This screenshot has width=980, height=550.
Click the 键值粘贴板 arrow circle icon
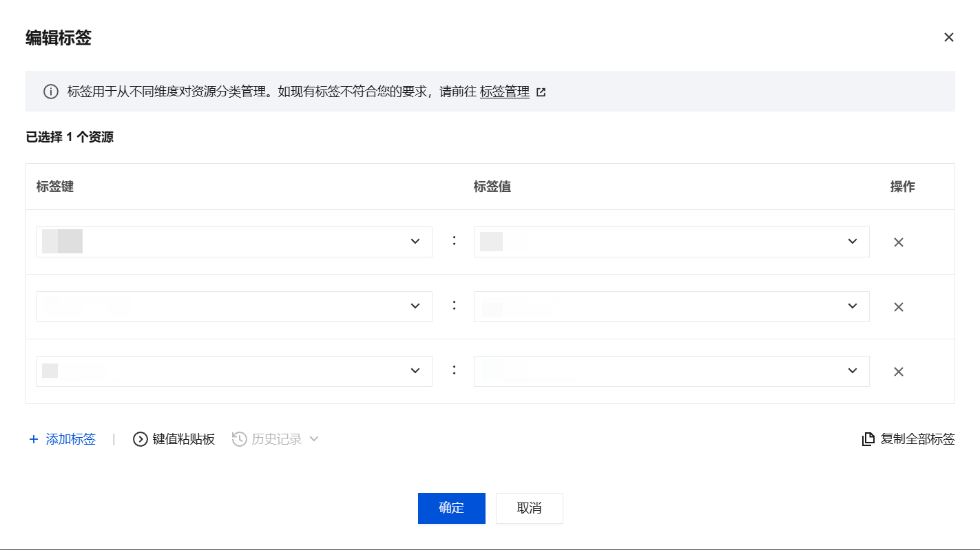tap(140, 439)
